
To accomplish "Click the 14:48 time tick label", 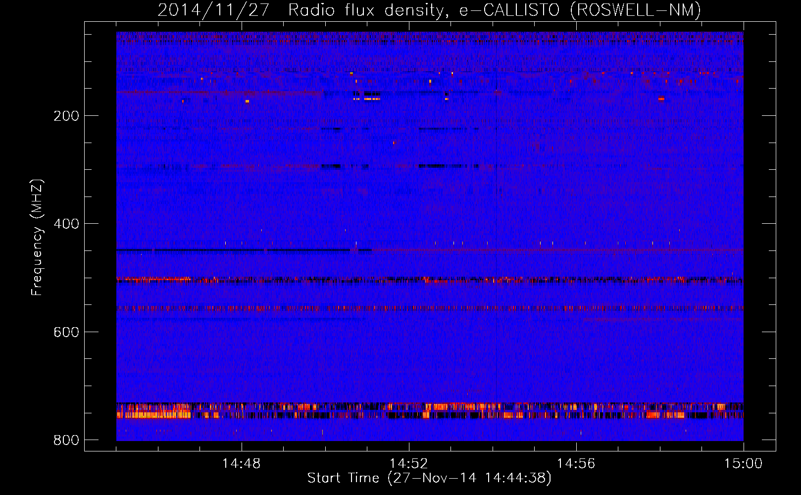I will pos(242,464).
